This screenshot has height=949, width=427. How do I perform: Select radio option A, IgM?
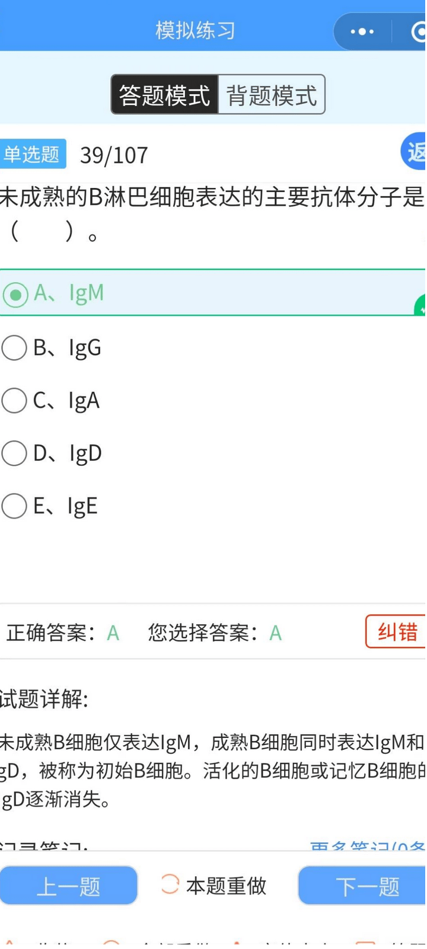pyautogui.click(x=15, y=294)
